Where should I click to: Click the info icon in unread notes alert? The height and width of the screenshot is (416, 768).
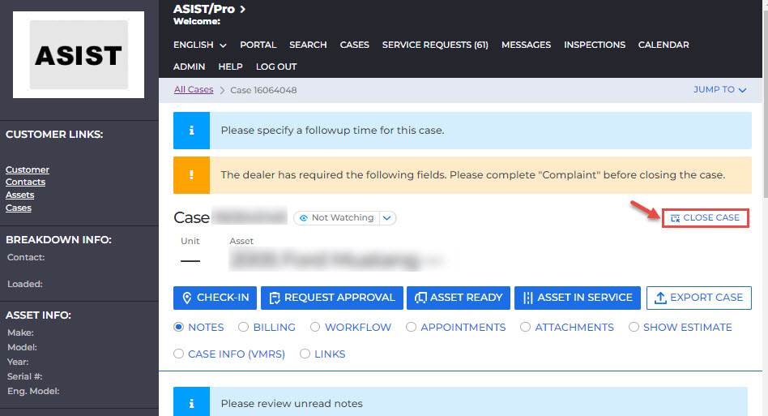(191, 403)
